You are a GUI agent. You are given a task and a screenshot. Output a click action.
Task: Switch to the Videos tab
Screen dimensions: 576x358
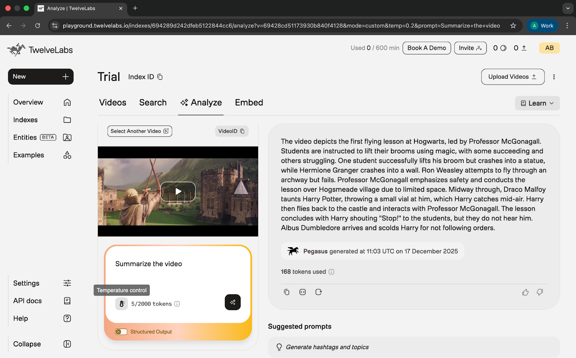click(113, 103)
